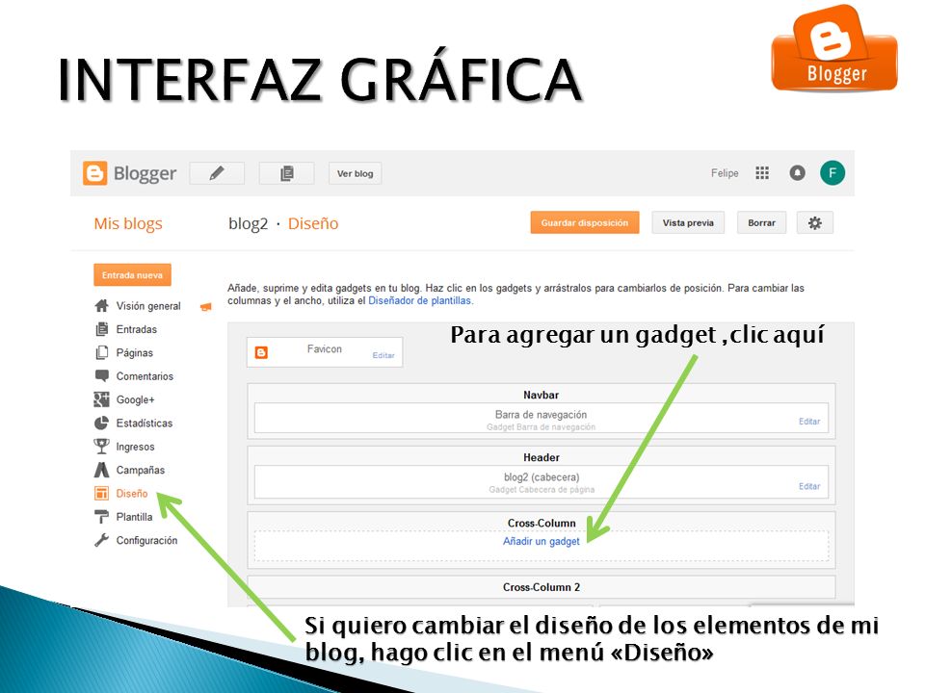
Task: Open Ingresos in sidebar
Action: click(135, 447)
